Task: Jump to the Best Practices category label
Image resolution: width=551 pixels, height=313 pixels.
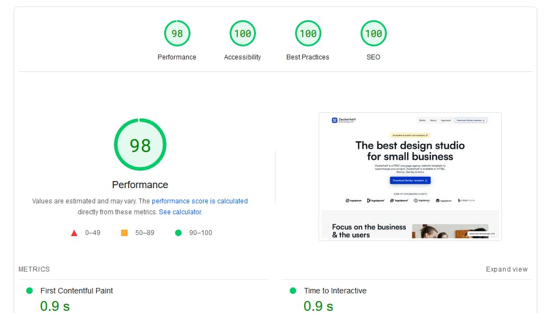Action: [x=308, y=57]
